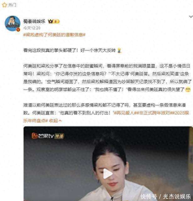Screen dimensions: 193x201
Task: Expand the post options chevron
Action: (x=191, y=17)
